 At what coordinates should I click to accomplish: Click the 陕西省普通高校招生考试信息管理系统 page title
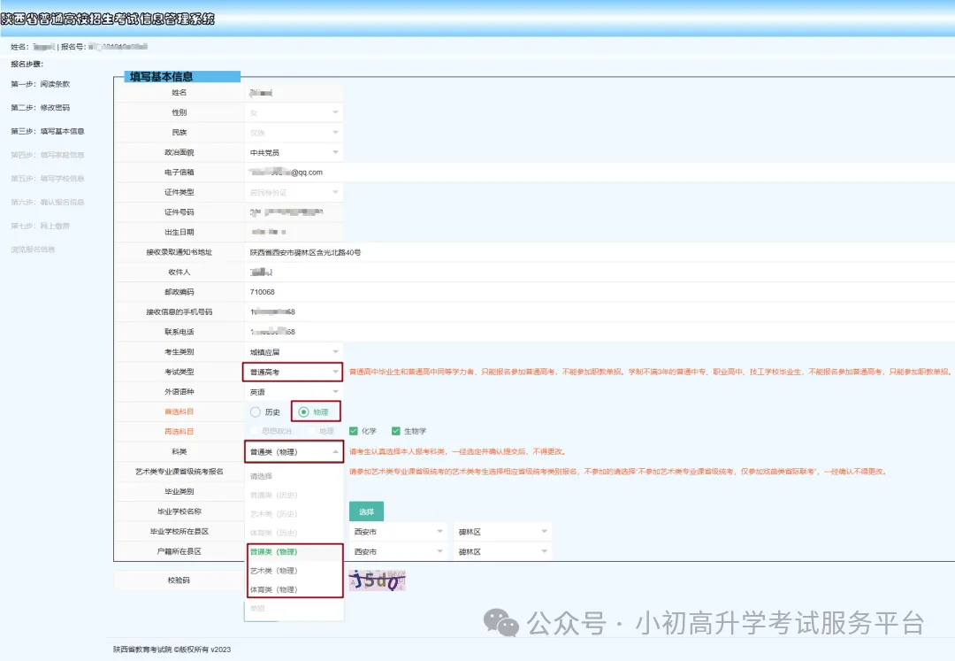[108, 19]
